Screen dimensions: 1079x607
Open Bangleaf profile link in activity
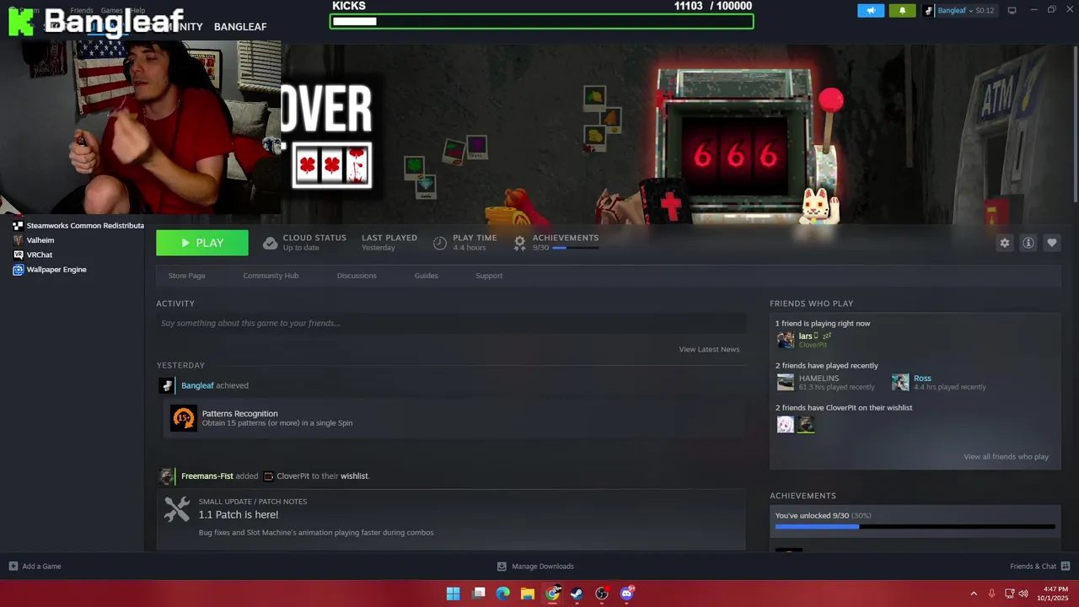(x=197, y=385)
